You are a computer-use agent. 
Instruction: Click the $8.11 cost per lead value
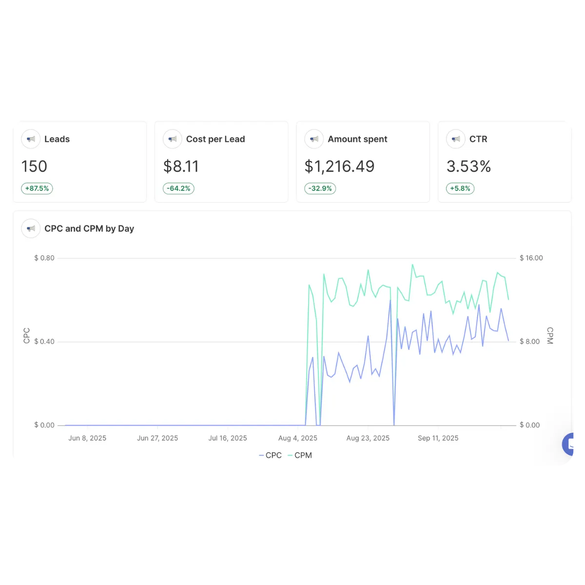(181, 167)
